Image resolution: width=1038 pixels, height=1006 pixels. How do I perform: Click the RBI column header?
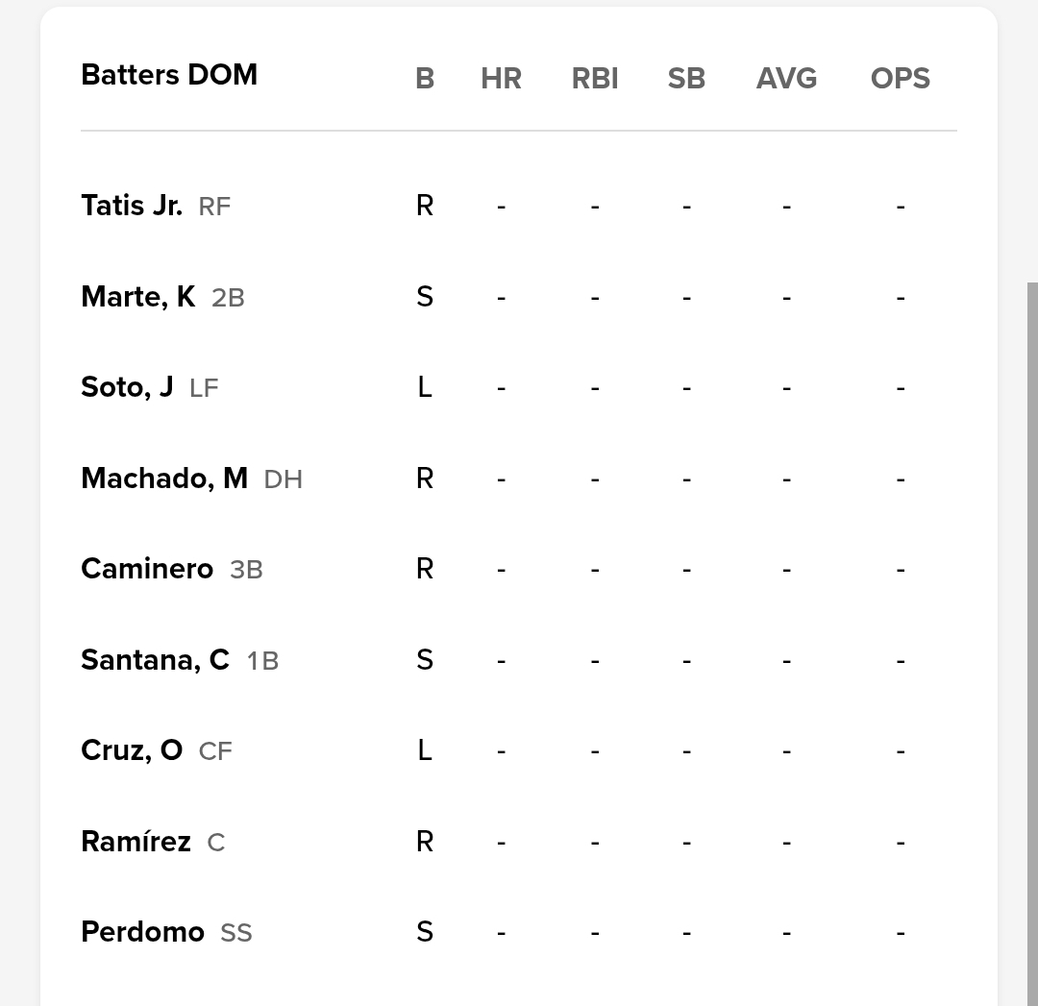click(595, 79)
